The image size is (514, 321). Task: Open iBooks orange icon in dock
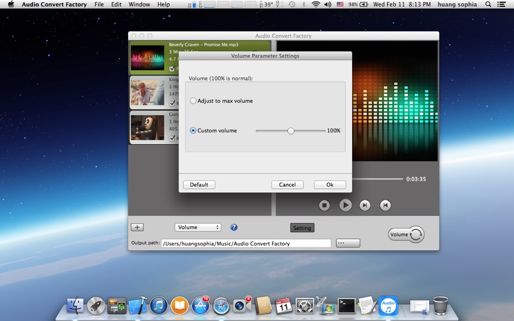[180, 306]
